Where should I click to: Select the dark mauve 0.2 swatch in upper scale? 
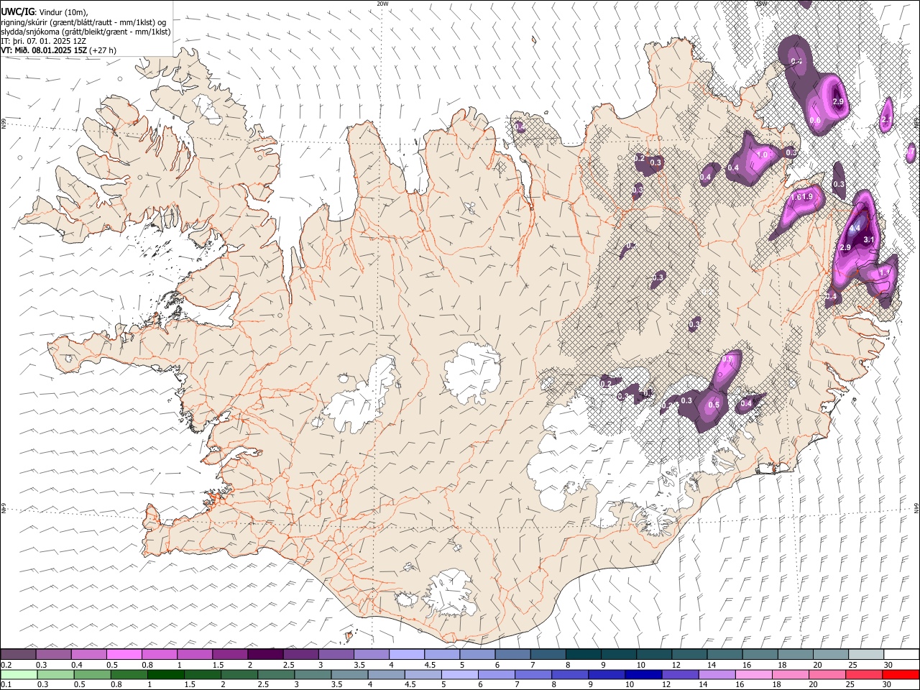[x=19, y=654]
